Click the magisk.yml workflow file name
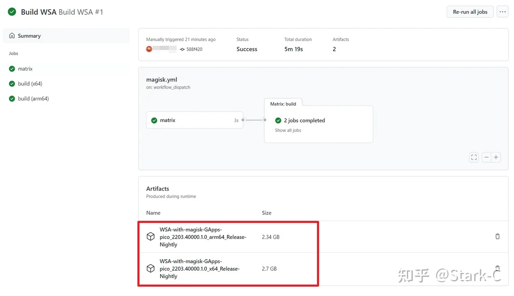514x296 pixels. coord(161,80)
